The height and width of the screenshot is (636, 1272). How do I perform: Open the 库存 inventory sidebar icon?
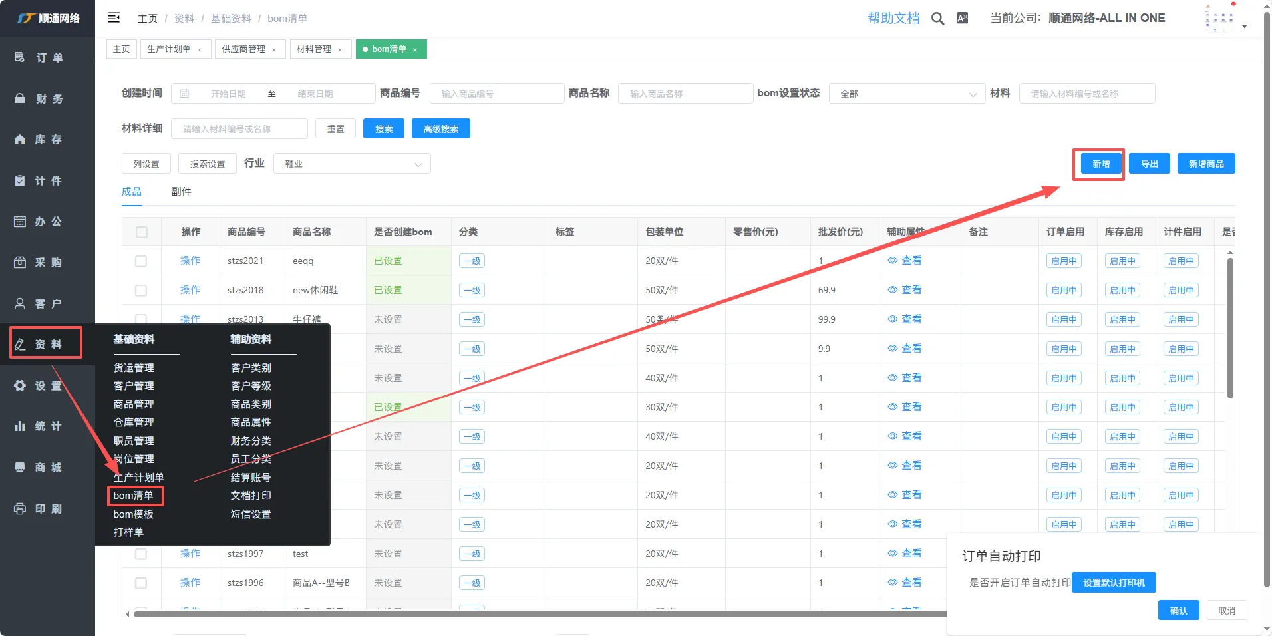[21, 140]
